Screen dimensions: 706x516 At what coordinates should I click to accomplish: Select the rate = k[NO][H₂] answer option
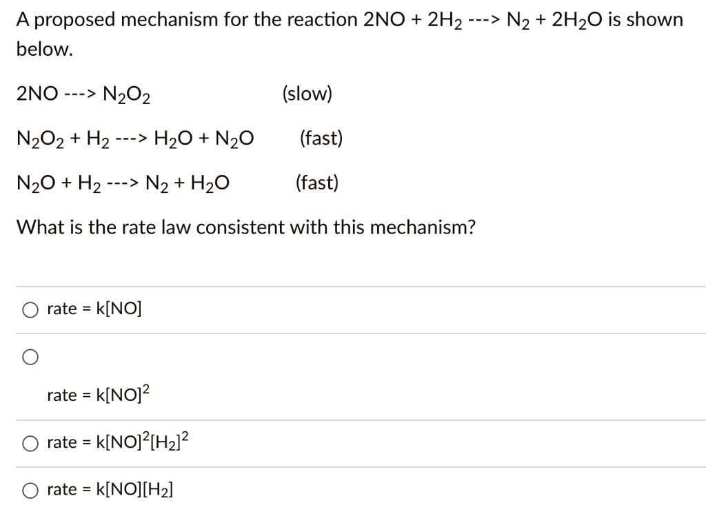pos(30,490)
